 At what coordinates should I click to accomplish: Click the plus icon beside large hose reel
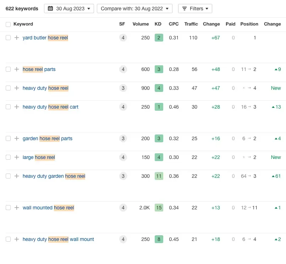point(16,157)
